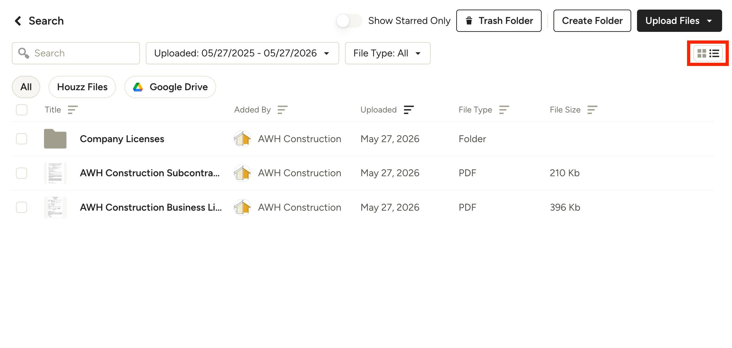The image size is (732, 348).
Task: Click the Added By column header label
Action: 253,110
